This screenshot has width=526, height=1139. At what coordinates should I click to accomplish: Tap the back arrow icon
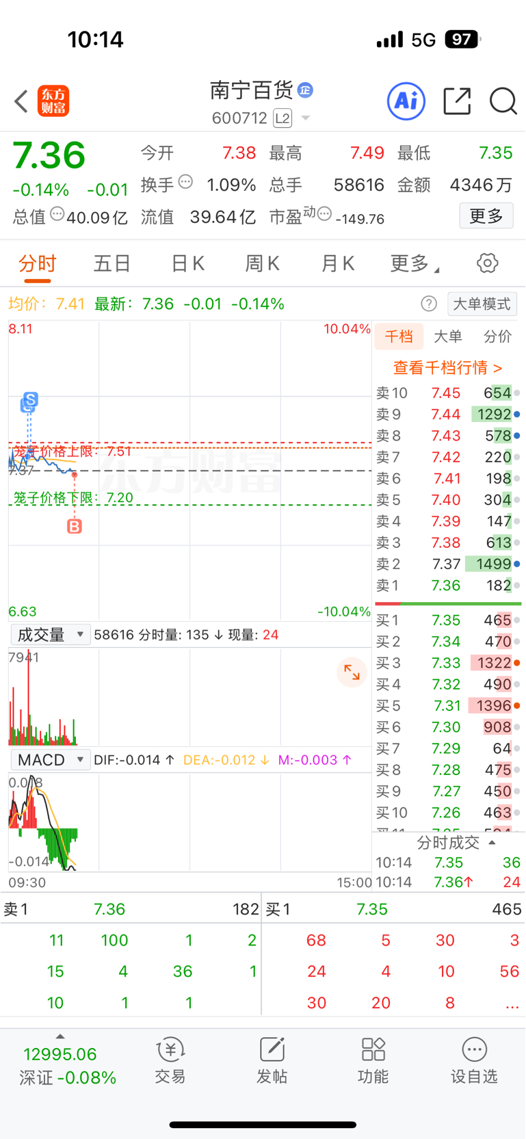21,101
